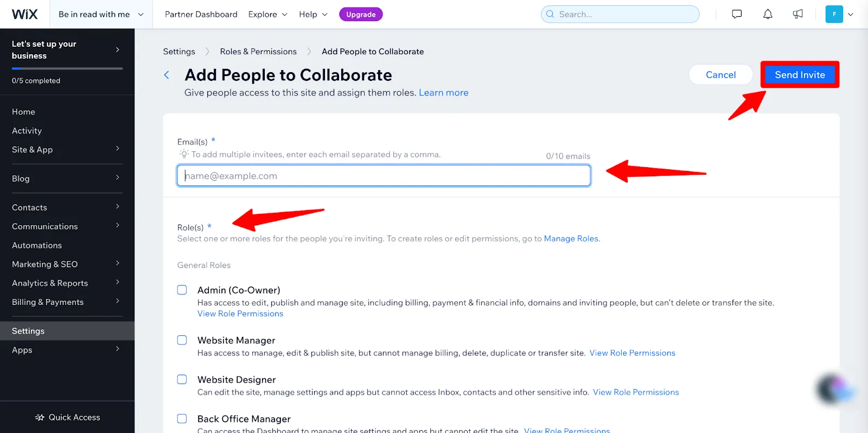Click the setup progress bar
This screenshot has height=433, width=868.
coord(67,68)
